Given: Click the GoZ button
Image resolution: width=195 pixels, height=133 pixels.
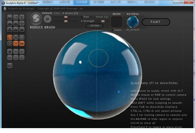Looking at the screenshot, I should tap(10, 66).
